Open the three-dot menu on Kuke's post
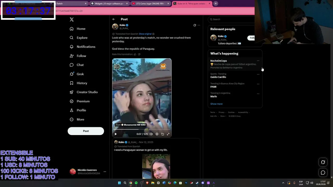333x187 pixels. [x=199, y=25]
